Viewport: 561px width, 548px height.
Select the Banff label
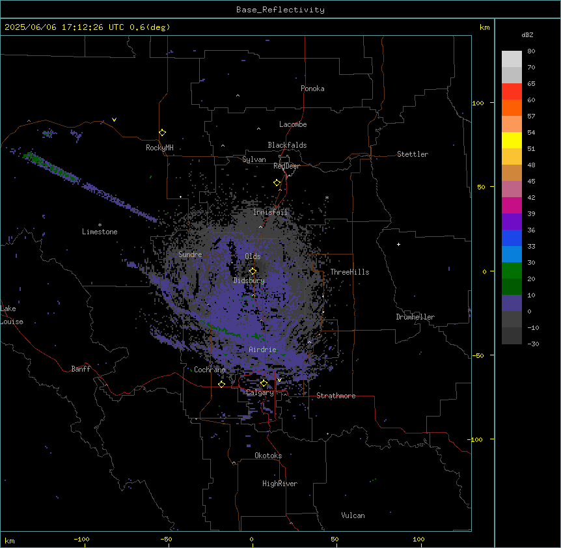click(x=81, y=369)
